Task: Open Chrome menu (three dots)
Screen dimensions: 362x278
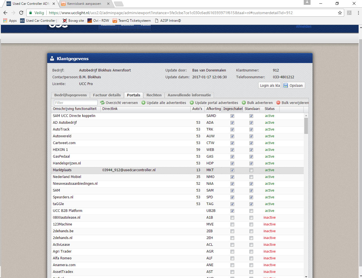Action: [358, 13]
